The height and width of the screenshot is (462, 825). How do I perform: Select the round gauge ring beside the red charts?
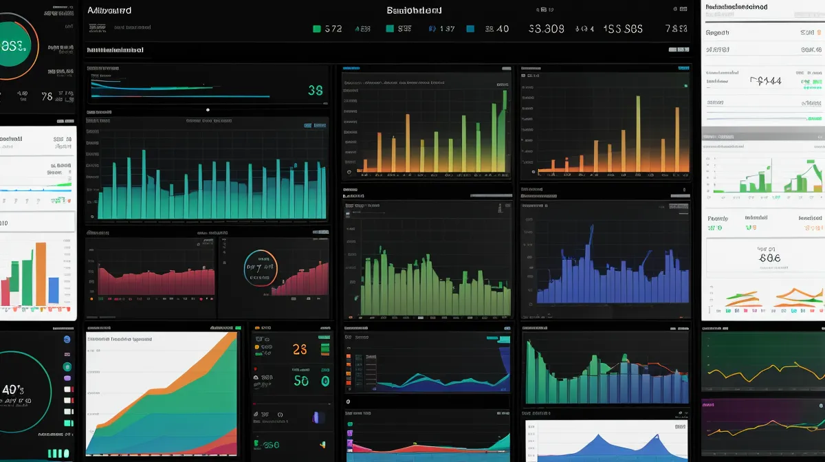(261, 267)
